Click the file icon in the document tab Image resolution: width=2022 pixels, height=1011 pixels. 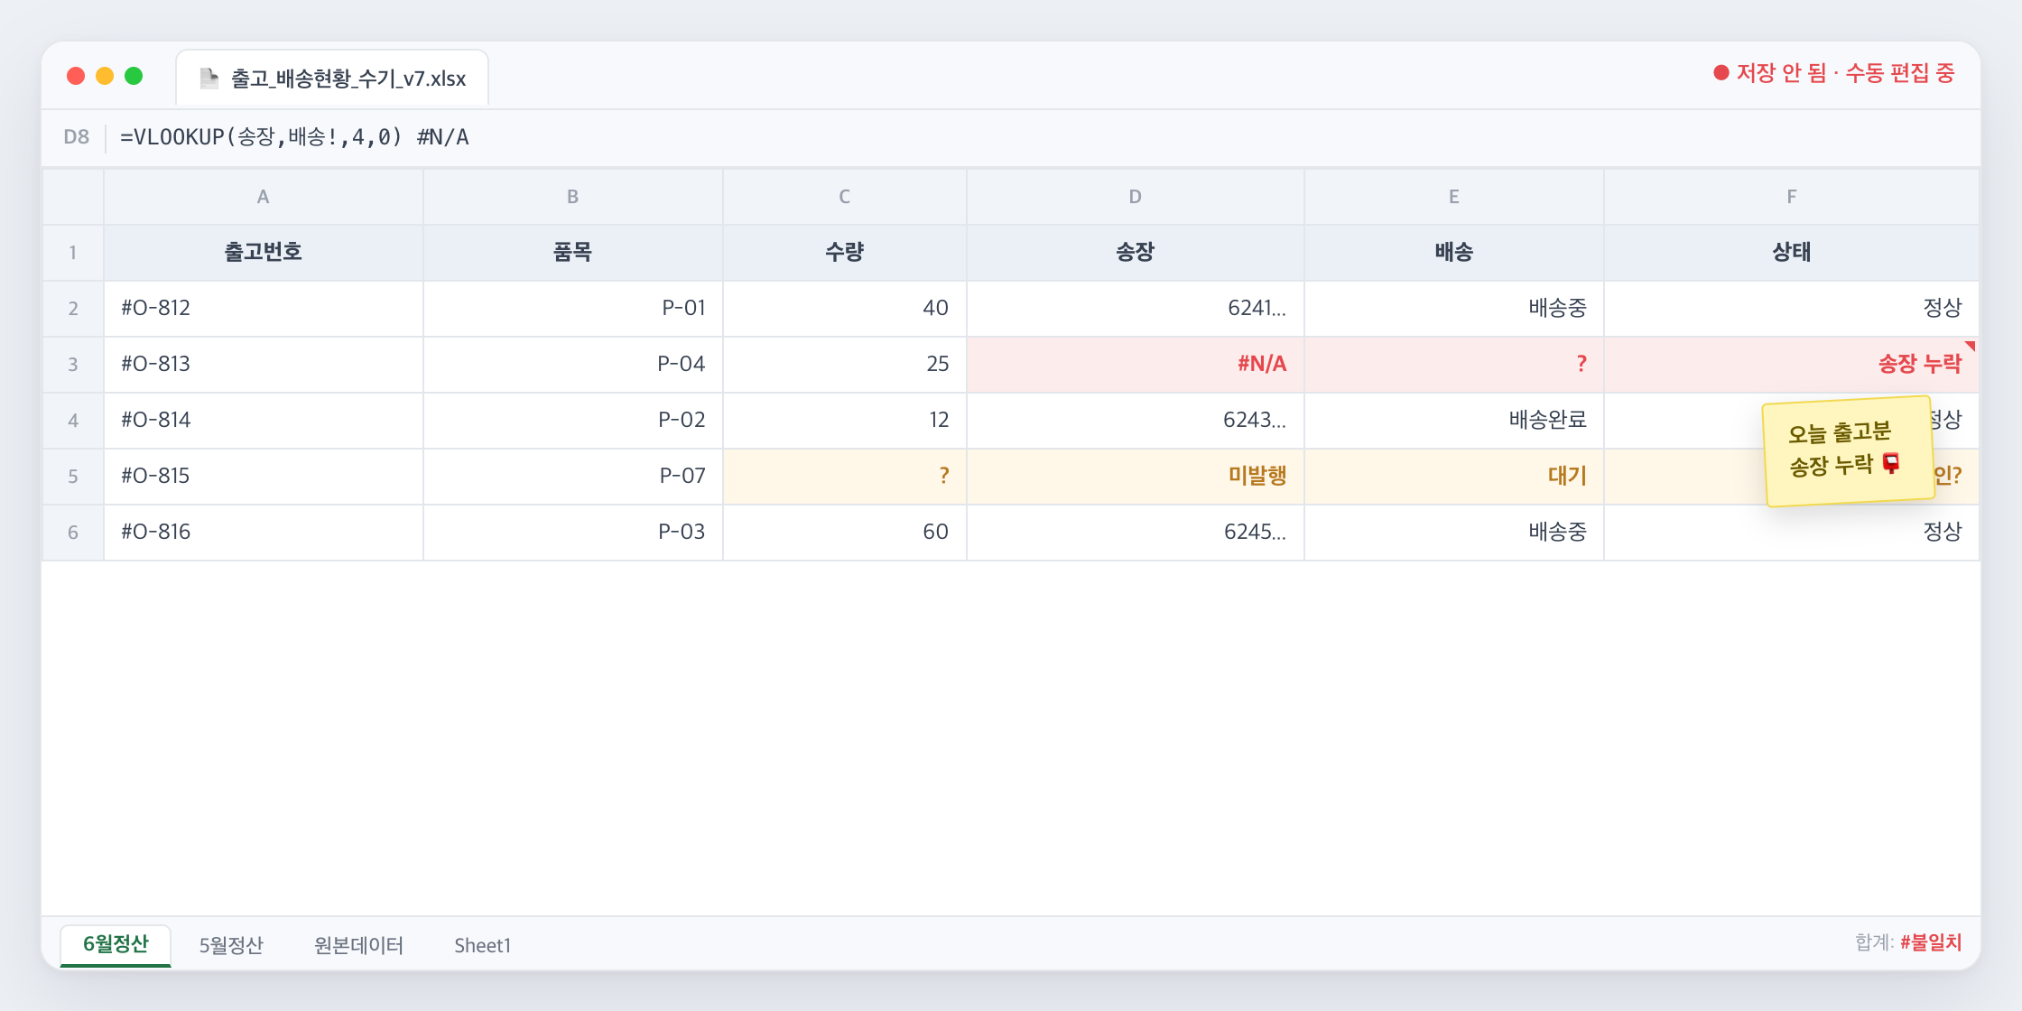click(x=209, y=79)
